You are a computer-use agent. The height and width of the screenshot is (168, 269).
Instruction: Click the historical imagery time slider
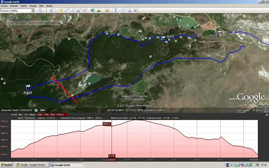pyautogui.click(x=36, y=23)
